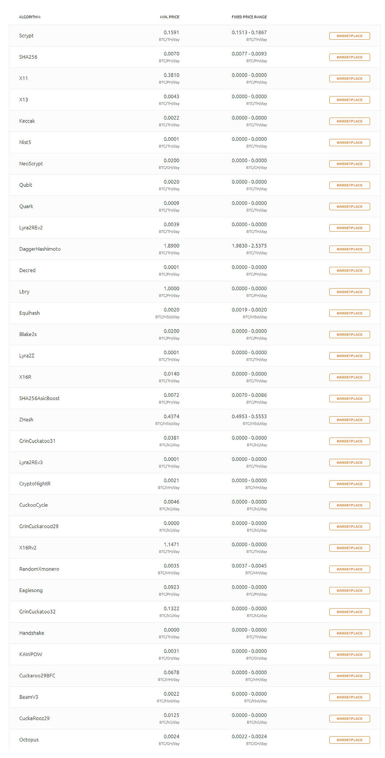
Task: Click the ALGORITHM column header
Action: [x=30, y=17]
